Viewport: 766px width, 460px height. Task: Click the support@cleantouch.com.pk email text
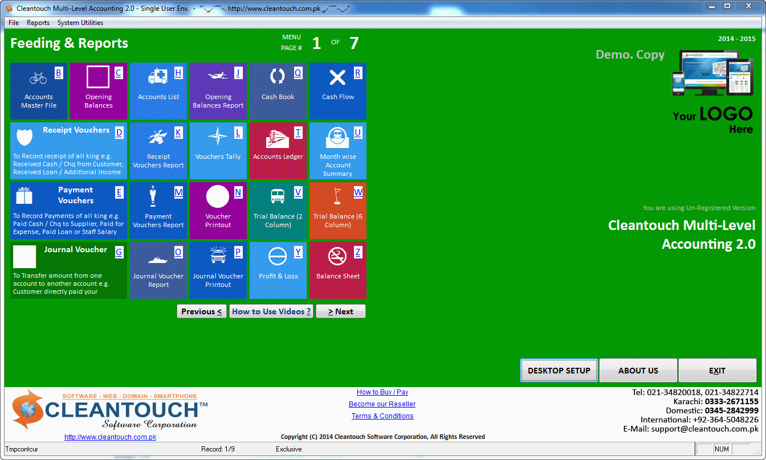[705, 429]
